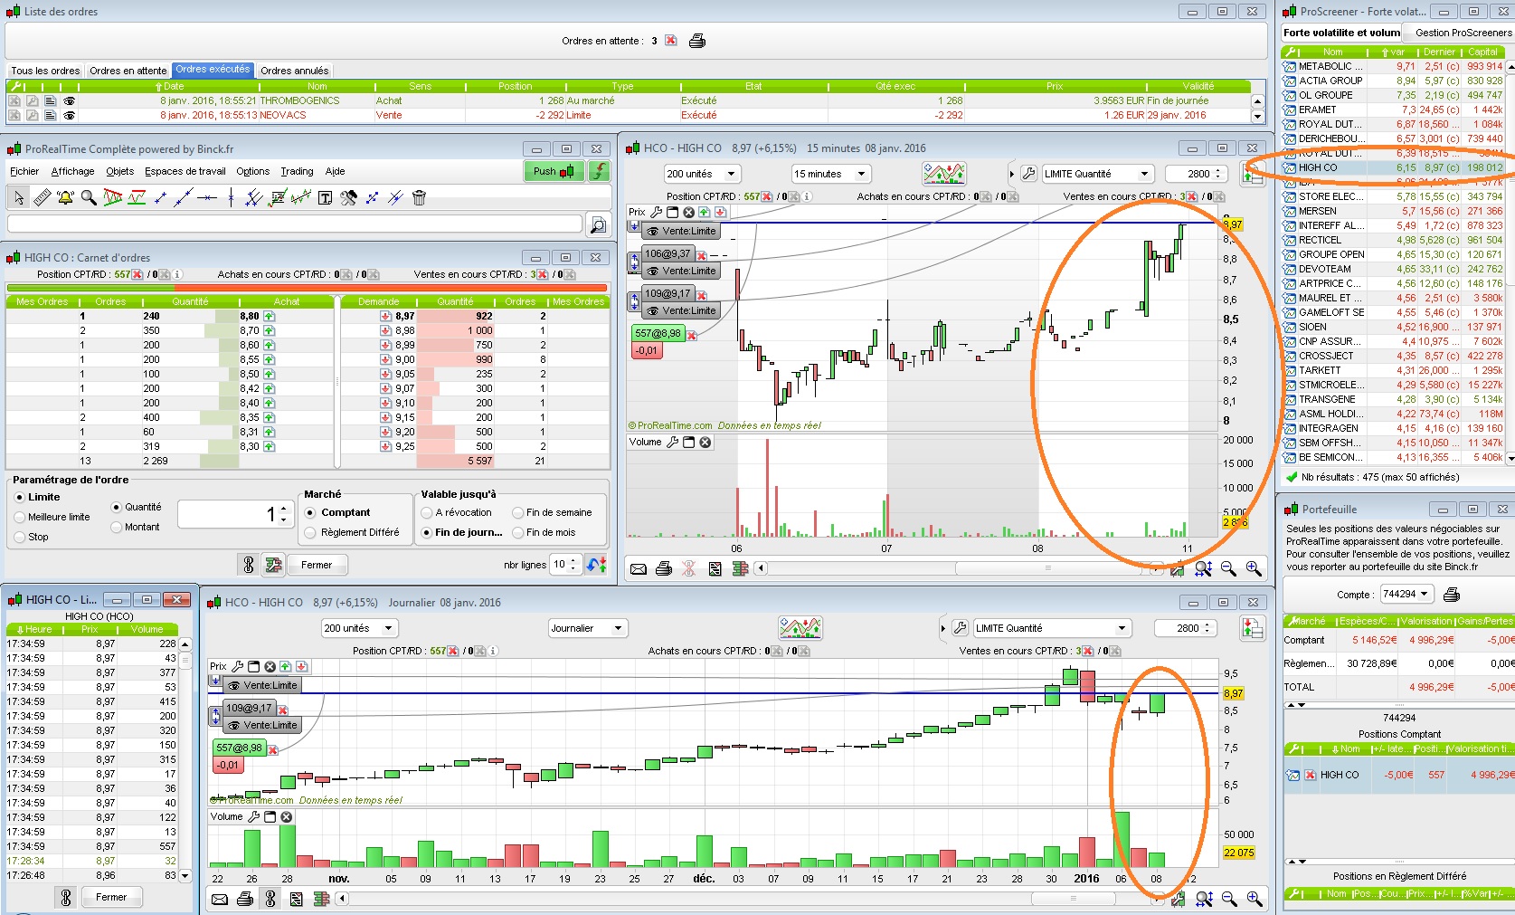Screen dimensions: 1515x915
Task: Select the vertical line drawing tool
Action: pyautogui.click(x=231, y=197)
